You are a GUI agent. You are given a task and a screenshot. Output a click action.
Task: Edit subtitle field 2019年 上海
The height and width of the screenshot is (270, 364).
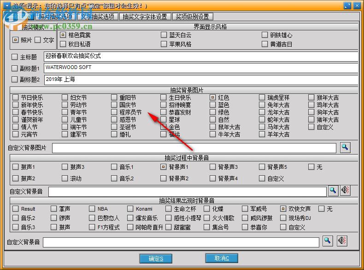click(x=201, y=80)
